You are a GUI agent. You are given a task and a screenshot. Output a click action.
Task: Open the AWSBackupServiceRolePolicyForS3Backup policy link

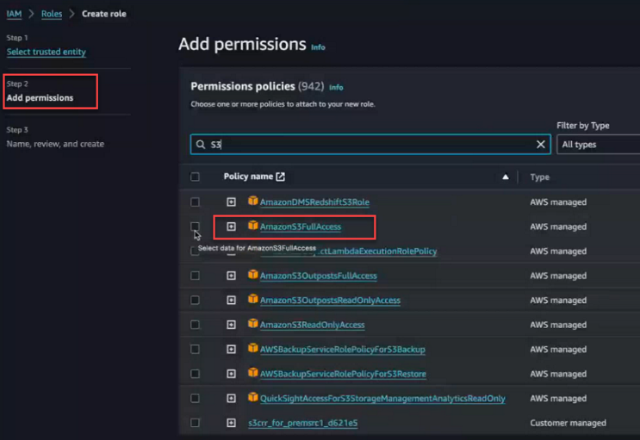[x=343, y=349]
